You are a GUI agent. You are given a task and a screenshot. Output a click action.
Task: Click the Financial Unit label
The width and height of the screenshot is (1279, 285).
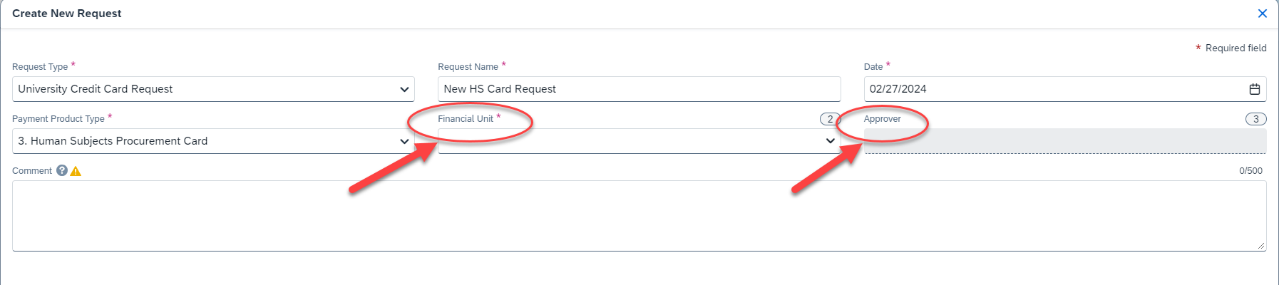(466, 119)
